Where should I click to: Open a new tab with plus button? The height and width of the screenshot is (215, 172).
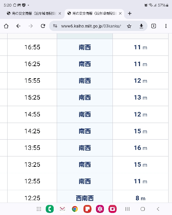tap(130, 13)
